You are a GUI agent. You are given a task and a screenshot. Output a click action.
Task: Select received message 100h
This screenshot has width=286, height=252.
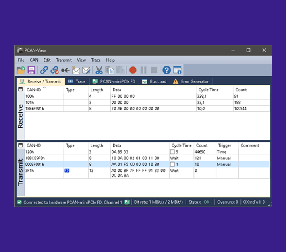tap(147, 96)
